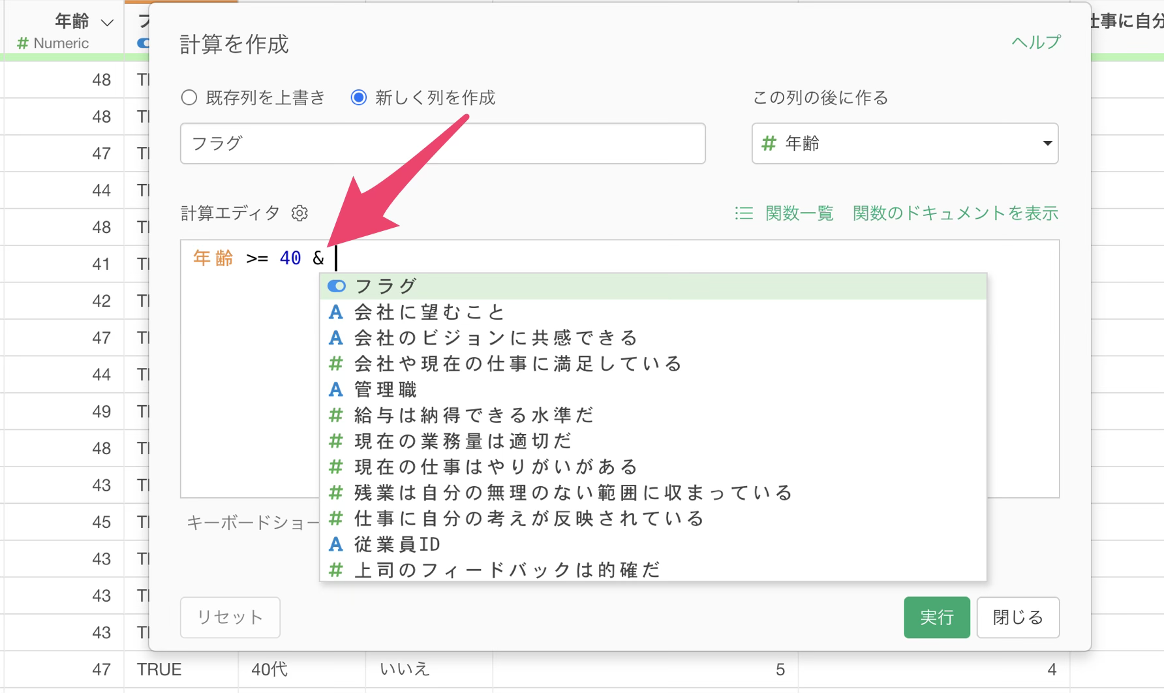Choose 従業員ID column suggestion

[x=397, y=544]
